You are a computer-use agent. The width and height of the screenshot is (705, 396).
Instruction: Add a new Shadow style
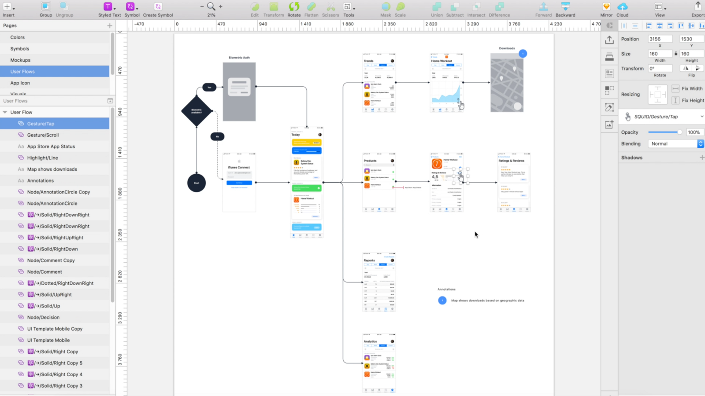click(x=703, y=157)
